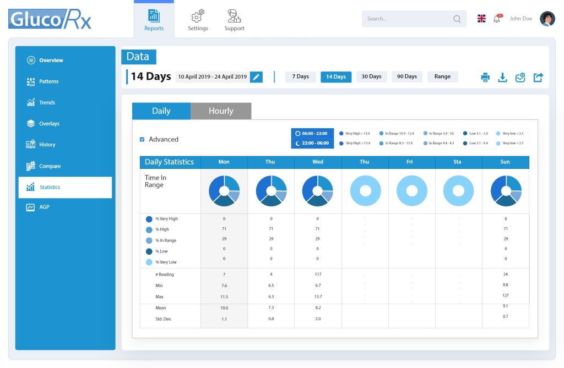Viewport: 564px width, 368px height.
Task: Download the report
Action: [502, 77]
